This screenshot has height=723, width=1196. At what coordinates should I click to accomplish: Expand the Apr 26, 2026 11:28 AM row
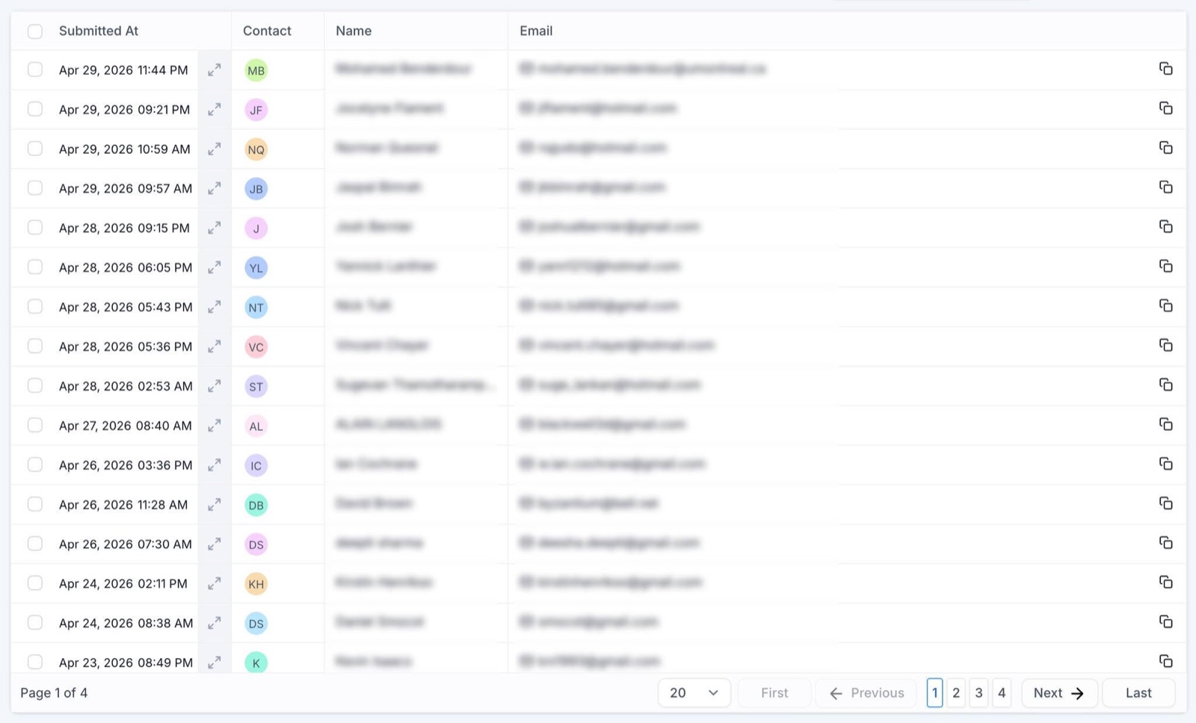coord(215,505)
